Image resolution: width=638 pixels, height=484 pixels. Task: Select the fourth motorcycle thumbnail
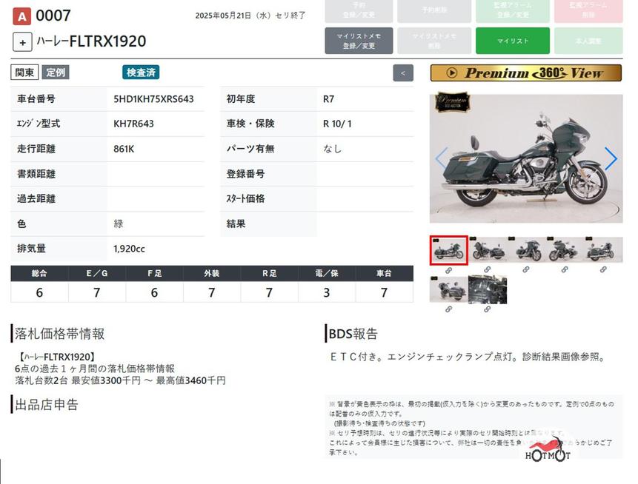coord(565,250)
